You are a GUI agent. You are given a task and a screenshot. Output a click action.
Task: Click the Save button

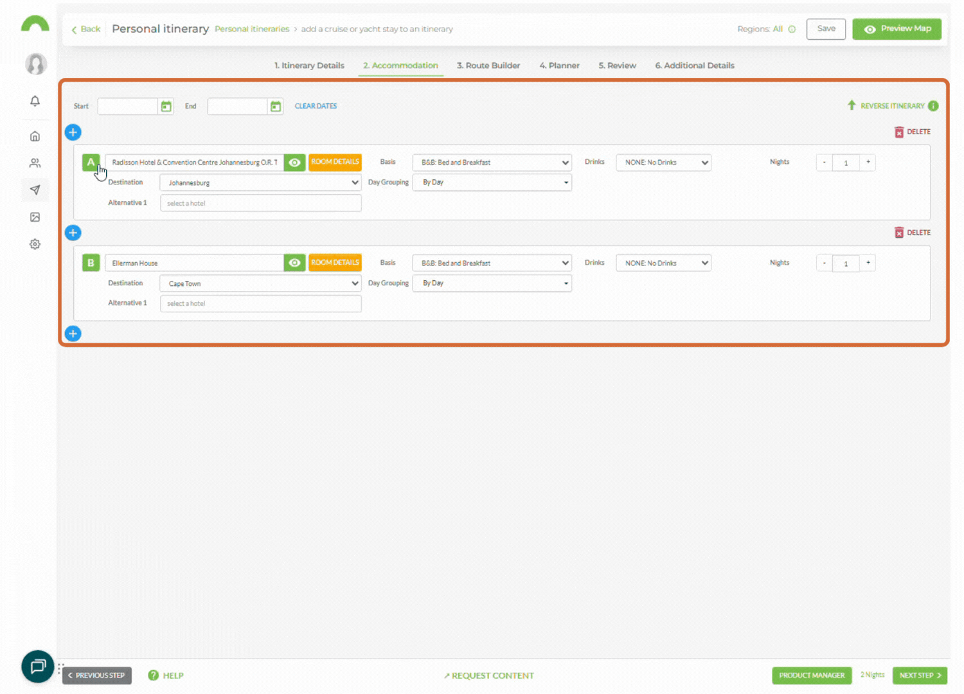(826, 29)
